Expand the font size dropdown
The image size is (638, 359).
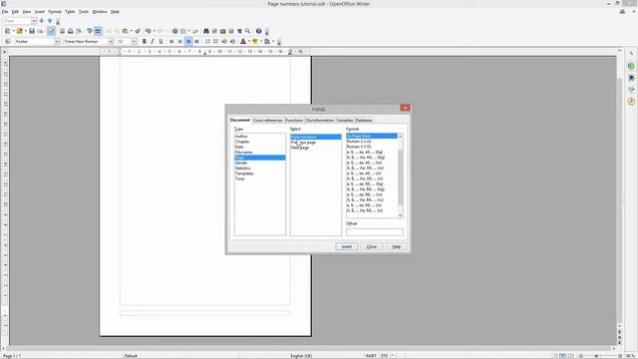pyautogui.click(x=134, y=42)
